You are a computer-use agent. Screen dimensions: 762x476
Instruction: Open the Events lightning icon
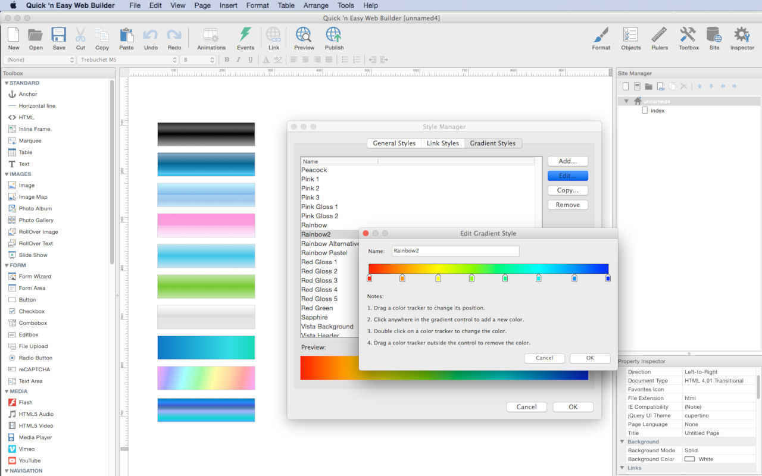click(245, 35)
